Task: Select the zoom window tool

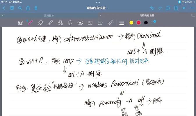Action: click(x=20, y=23)
